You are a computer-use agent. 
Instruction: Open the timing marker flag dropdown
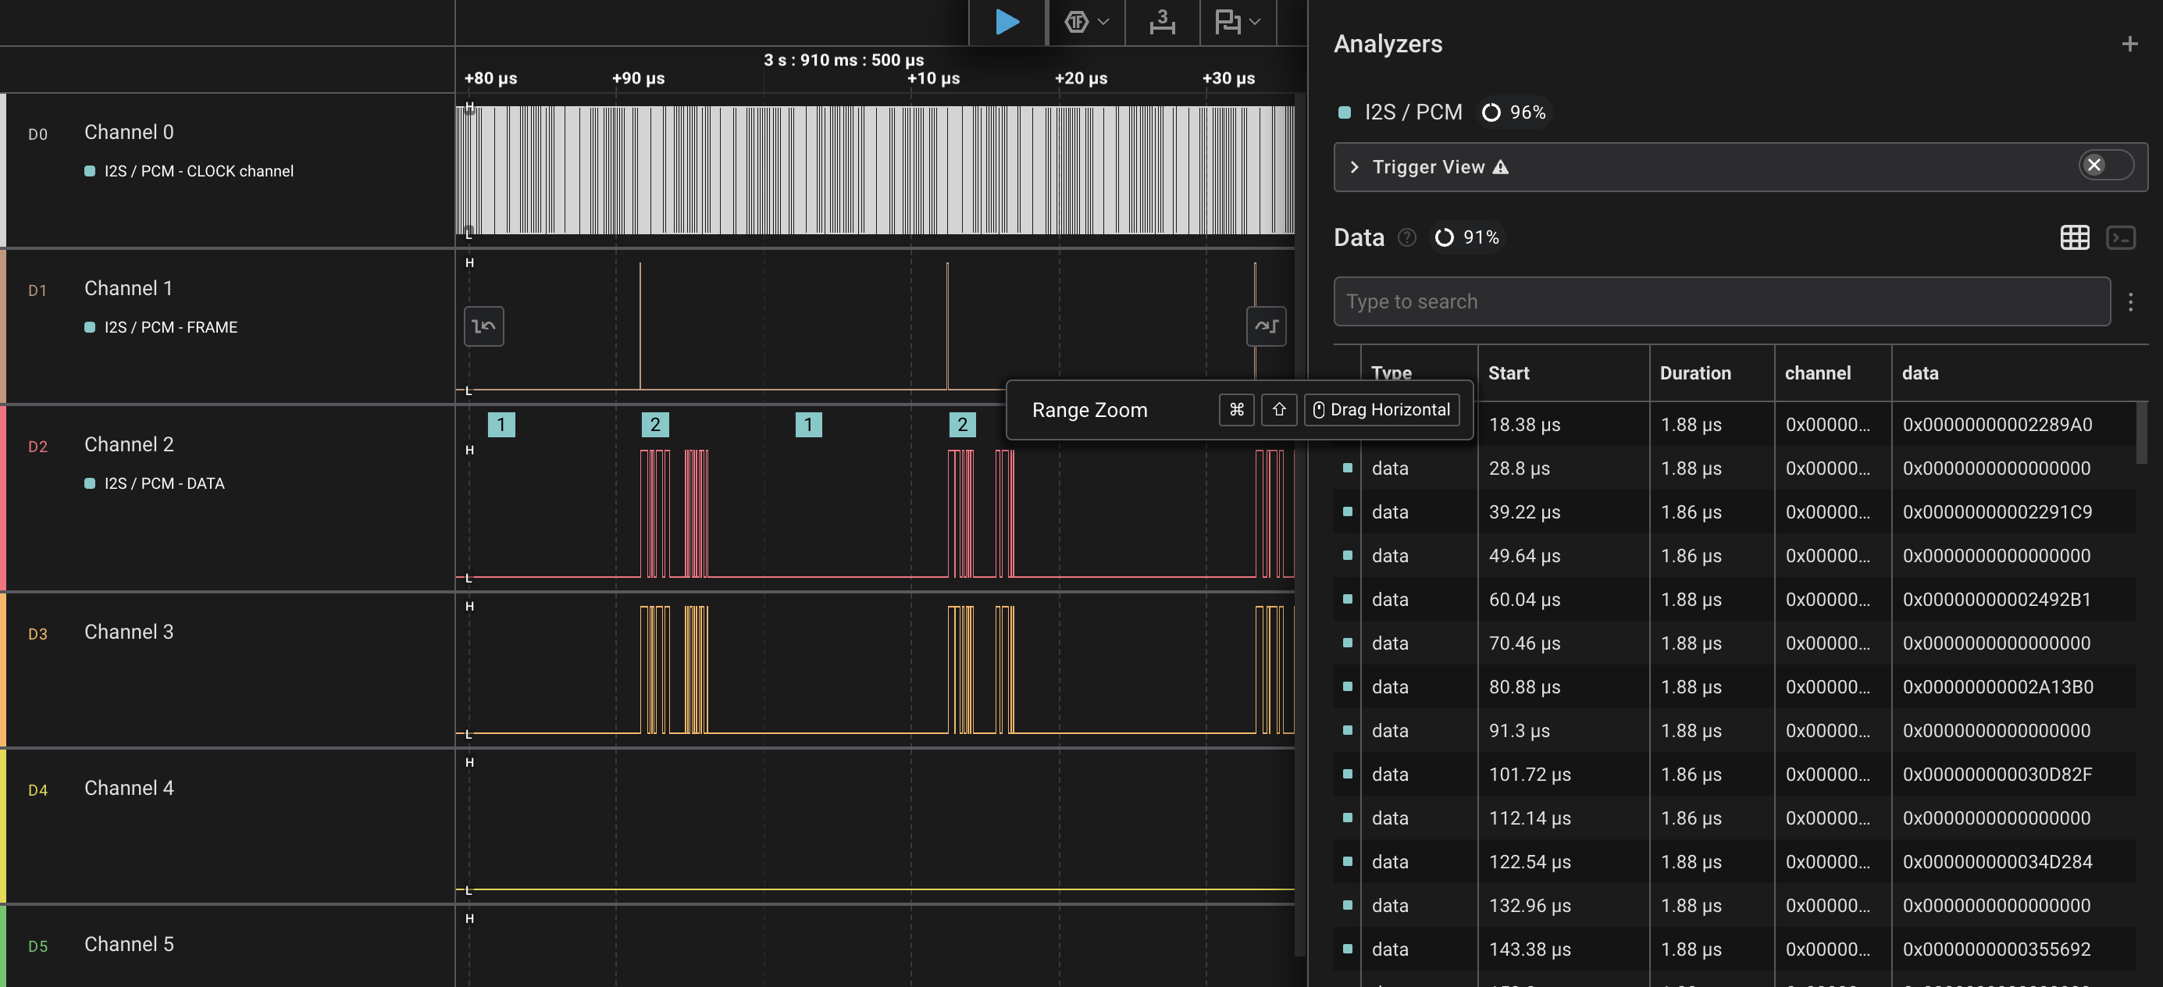1238,22
